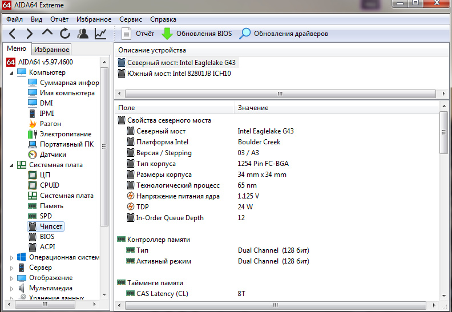Open the Сервис menu

tap(131, 19)
